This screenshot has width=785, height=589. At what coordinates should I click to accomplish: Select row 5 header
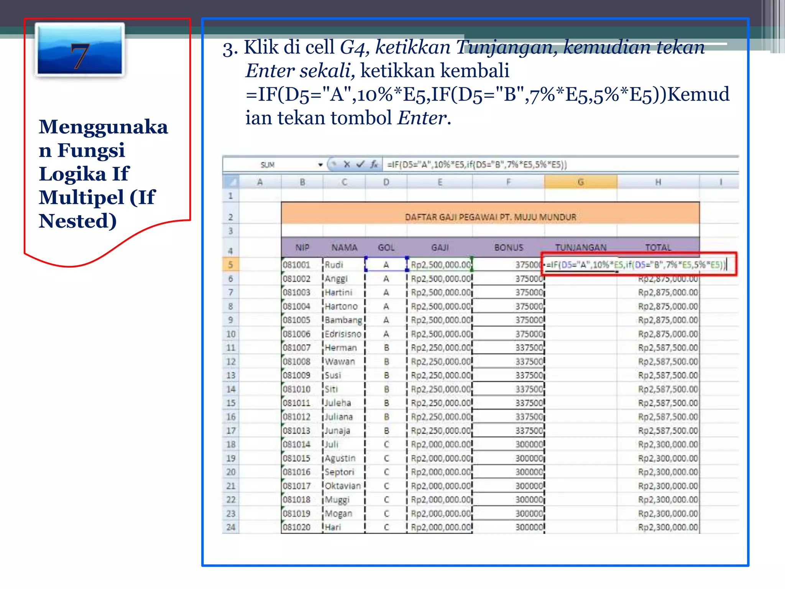click(x=230, y=265)
